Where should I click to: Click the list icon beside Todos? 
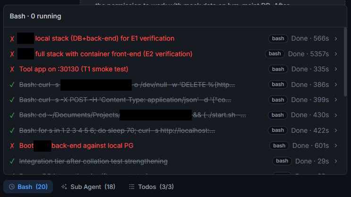point(132,187)
